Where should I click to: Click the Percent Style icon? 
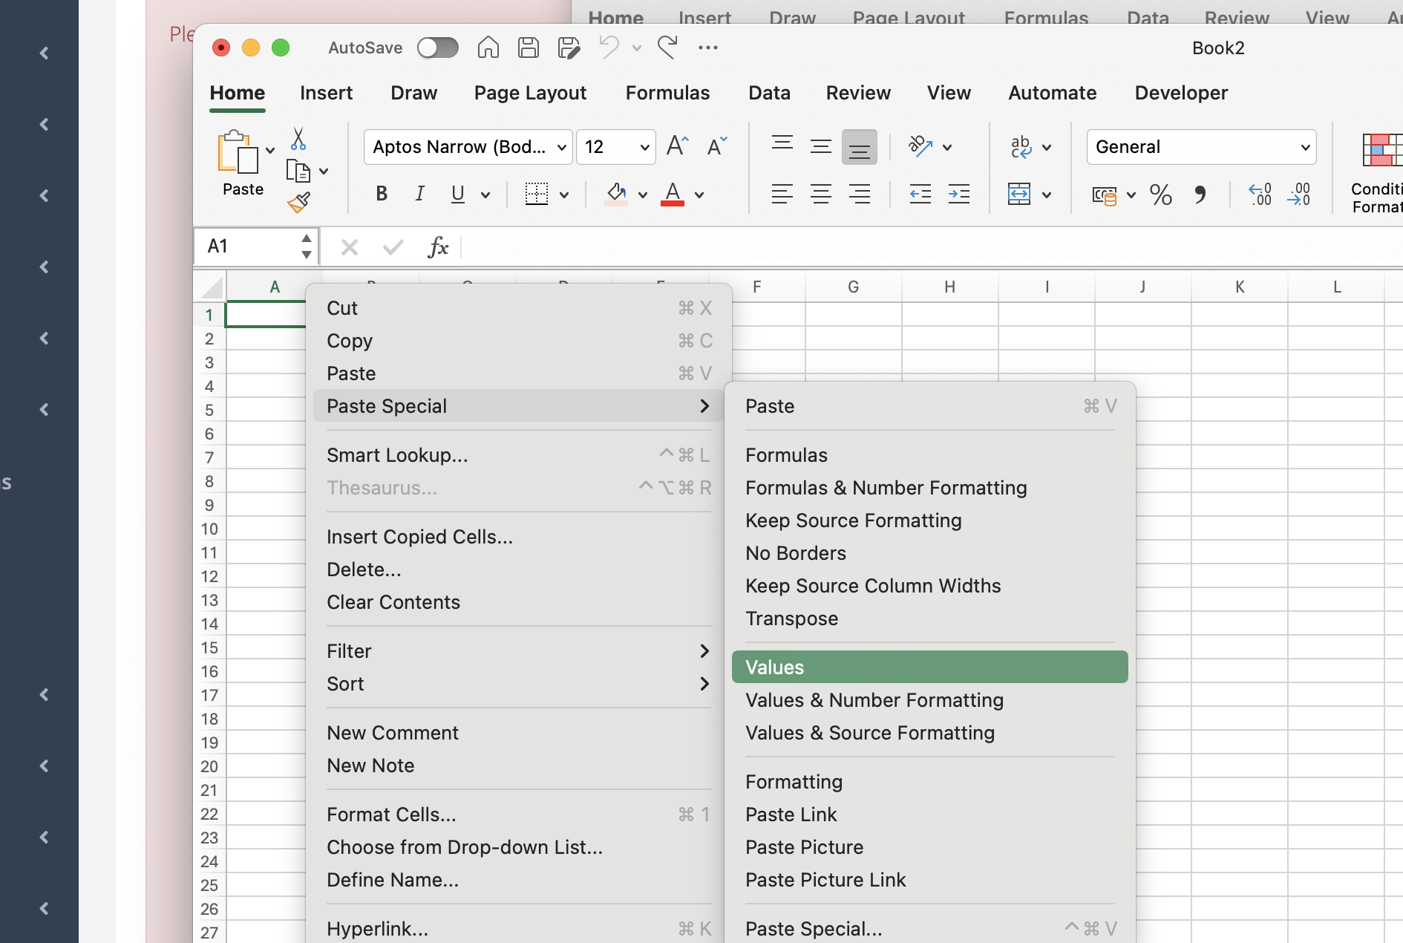coord(1160,195)
